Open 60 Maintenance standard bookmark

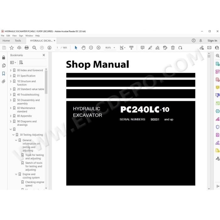26,110
